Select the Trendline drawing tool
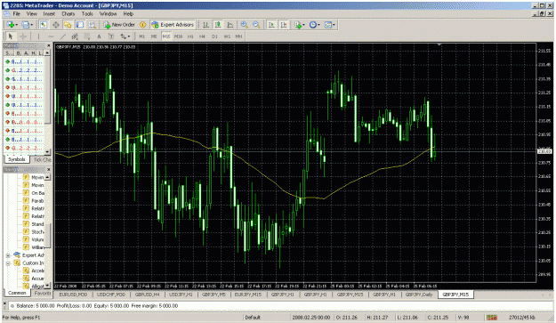The width and height of the screenshot is (556, 323). [x=63, y=36]
